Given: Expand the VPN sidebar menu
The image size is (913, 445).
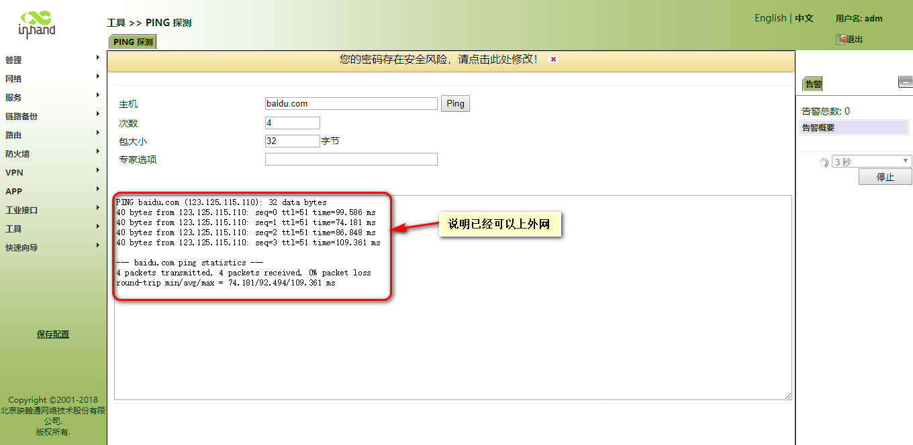Looking at the screenshot, I should [14, 172].
